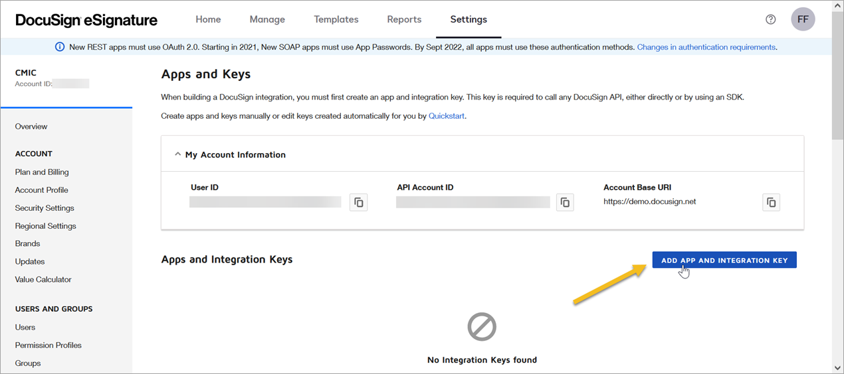Select Groups in the sidebar
This screenshot has width=844, height=374.
[x=28, y=363]
